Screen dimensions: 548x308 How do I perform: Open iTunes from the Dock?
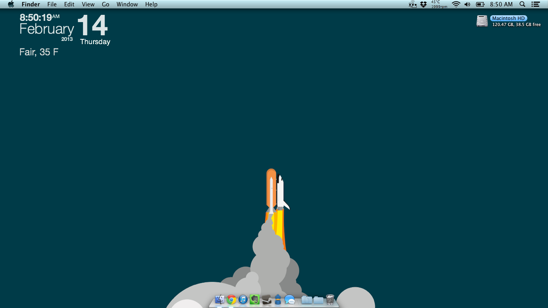coord(243,299)
